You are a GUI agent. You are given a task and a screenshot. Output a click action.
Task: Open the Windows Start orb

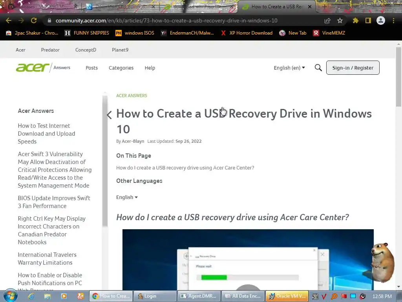point(10,296)
